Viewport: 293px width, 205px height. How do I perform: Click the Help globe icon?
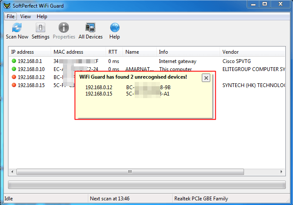tap(114, 27)
